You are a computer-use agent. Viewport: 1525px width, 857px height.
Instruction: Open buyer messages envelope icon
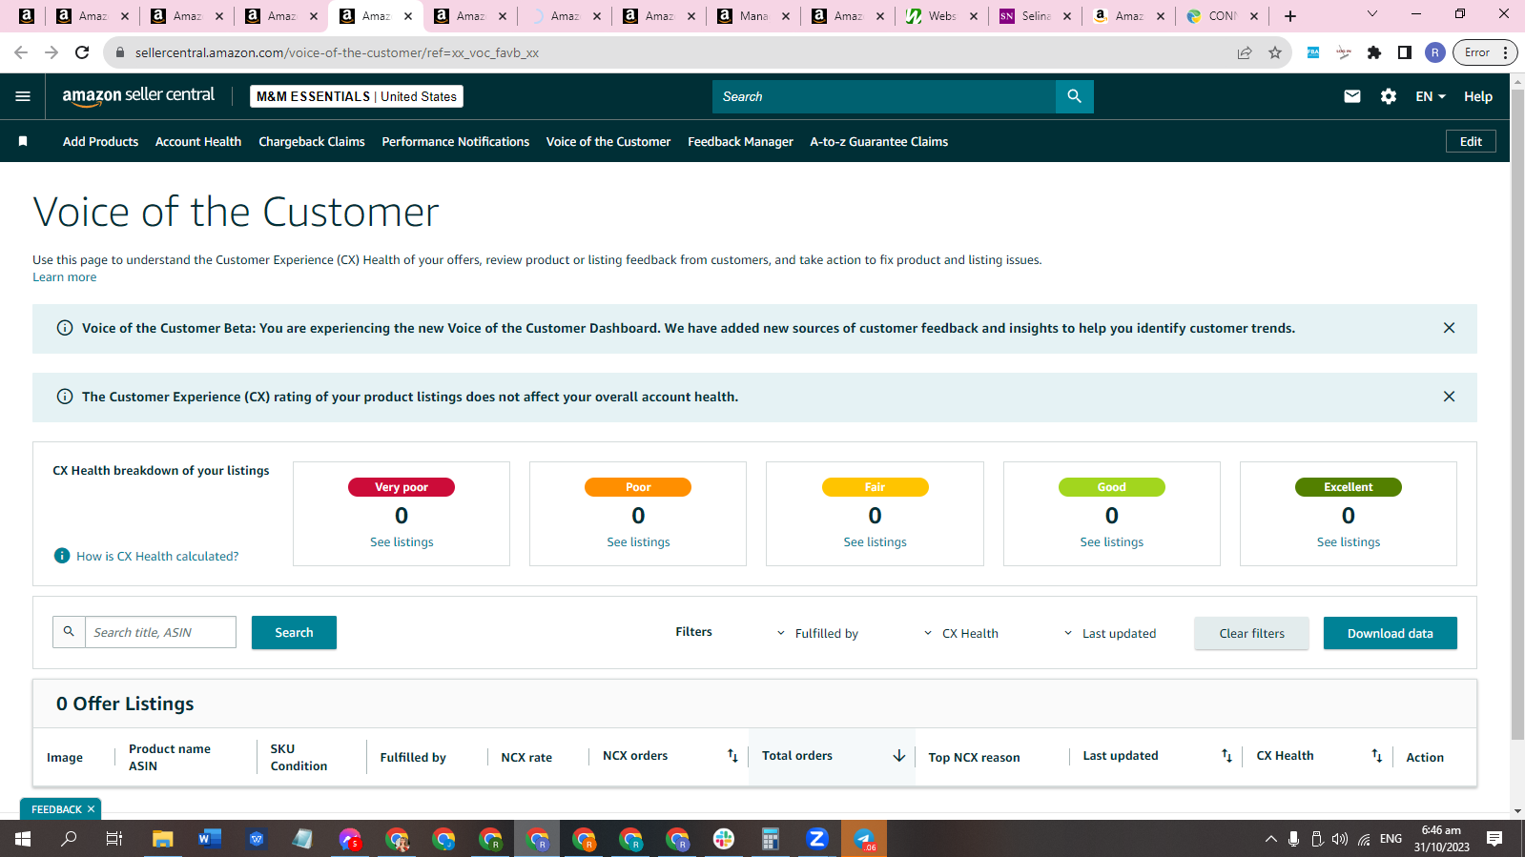(x=1351, y=96)
